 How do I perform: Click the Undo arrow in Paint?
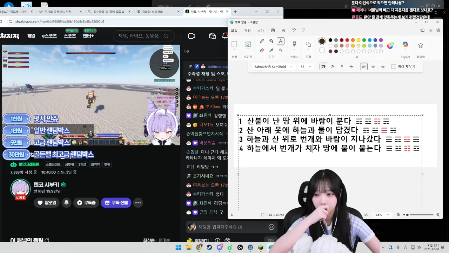click(294, 31)
